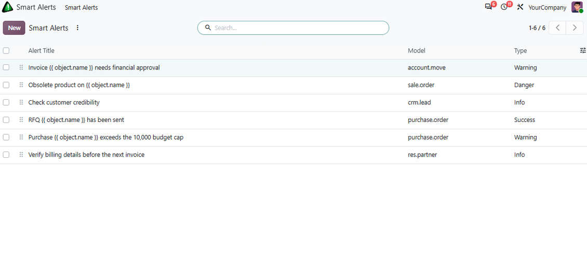The width and height of the screenshot is (587, 273).
Task: Check the Check customer credibility row checkbox
Action: point(6,102)
